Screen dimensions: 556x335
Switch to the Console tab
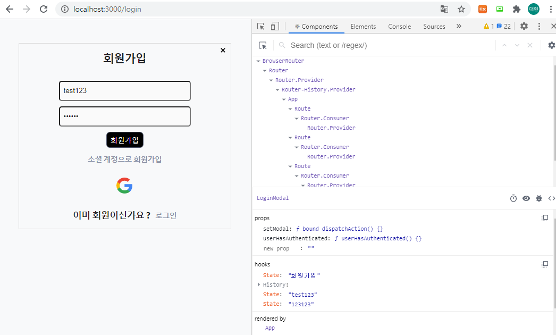click(399, 26)
